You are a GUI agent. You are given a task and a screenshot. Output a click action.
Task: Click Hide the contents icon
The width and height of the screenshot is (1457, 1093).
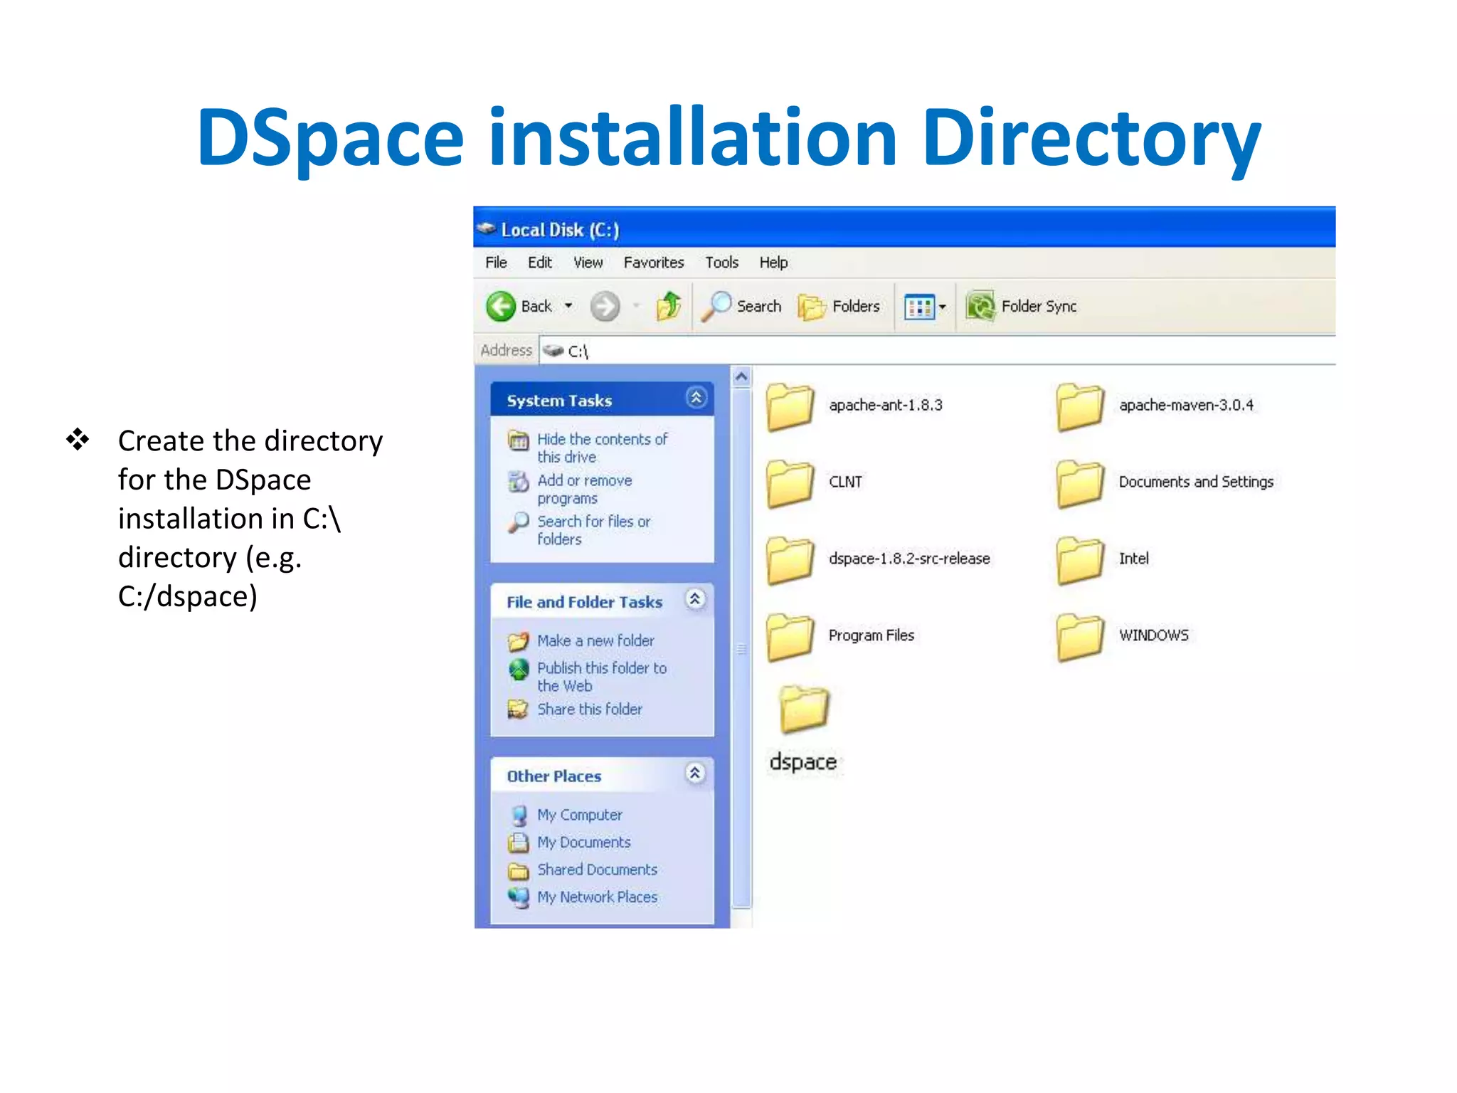coord(519,440)
